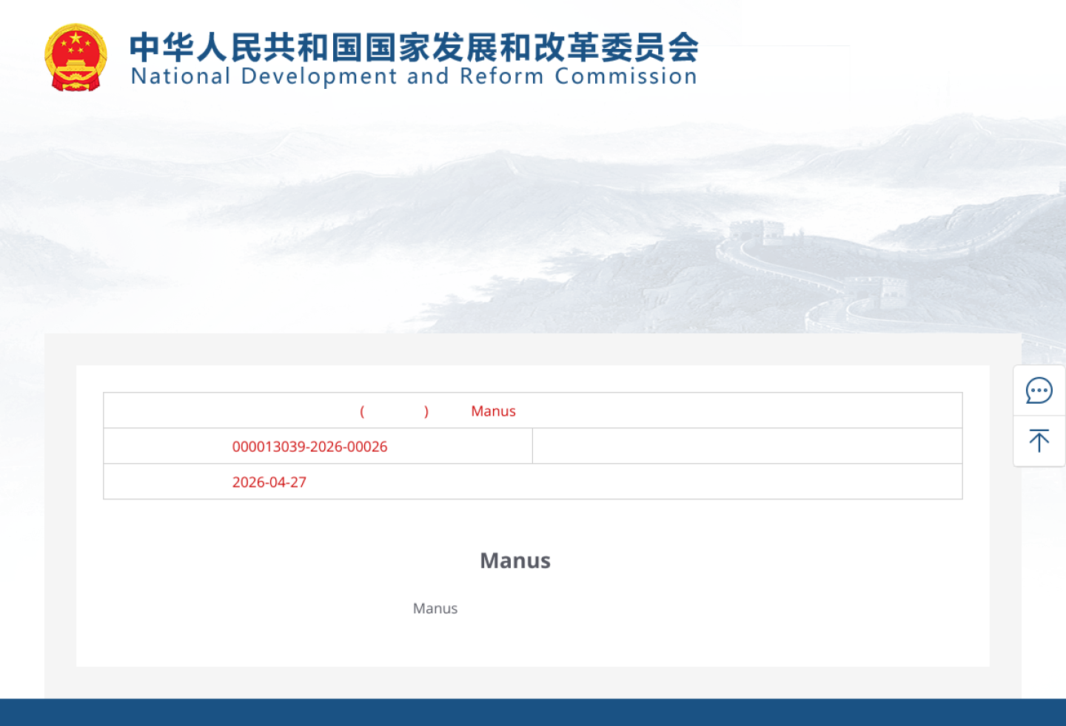Click the Chinese title 中华人民共和国国家发展和改革委员会
The image size is (1066, 726).
(414, 47)
